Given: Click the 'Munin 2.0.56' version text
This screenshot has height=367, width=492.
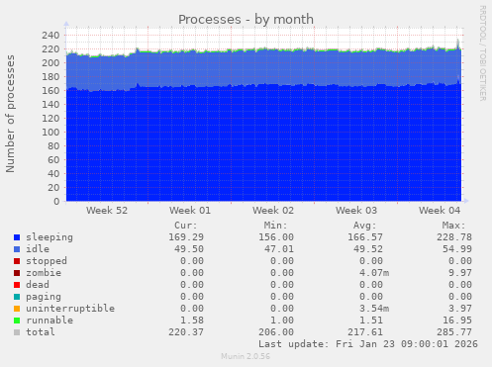Looking at the screenshot, I should [246, 356].
